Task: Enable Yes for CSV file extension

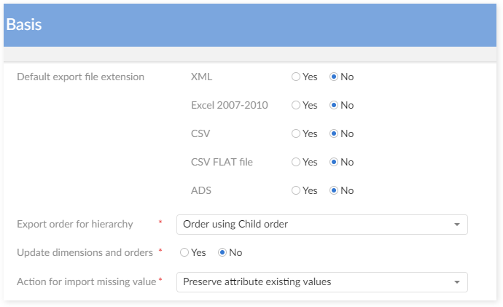Action: [x=296, y=133]
